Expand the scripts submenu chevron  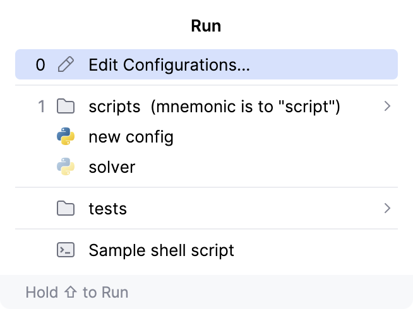point(387,107)
